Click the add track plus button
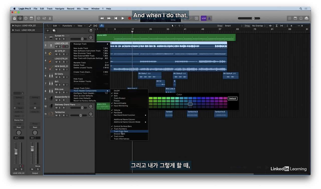 48,30
